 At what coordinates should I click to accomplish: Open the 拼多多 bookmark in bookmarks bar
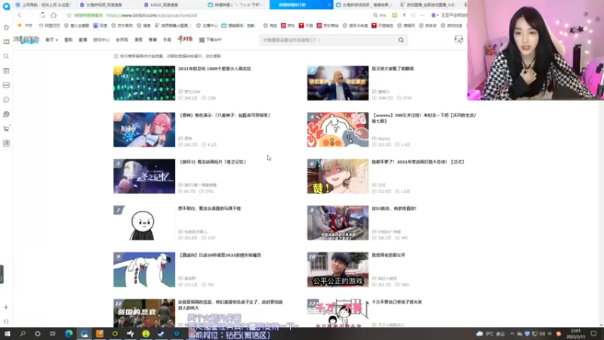click(x=428, y=26)
